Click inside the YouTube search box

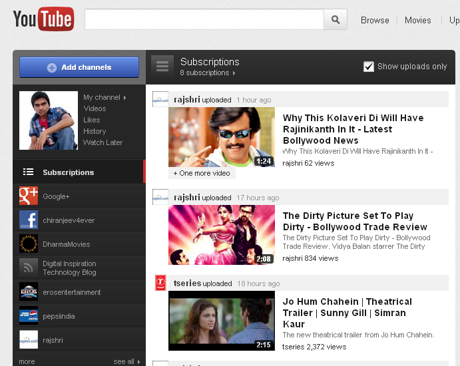pyautogui.click(x=204, y=19)
